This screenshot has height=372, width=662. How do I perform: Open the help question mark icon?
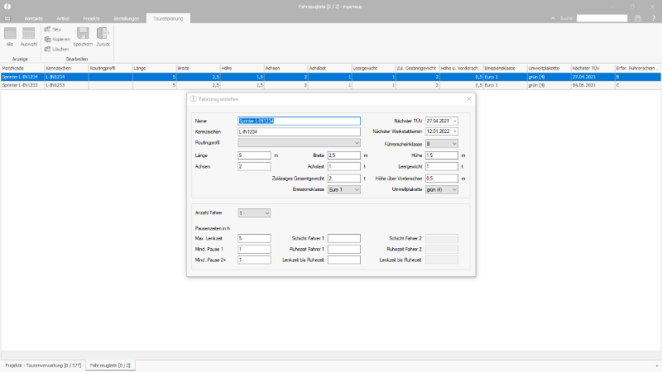[654, 18]
